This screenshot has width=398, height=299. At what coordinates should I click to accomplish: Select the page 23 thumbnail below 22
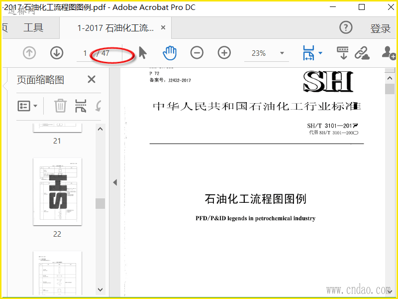[x=57, y=273]
